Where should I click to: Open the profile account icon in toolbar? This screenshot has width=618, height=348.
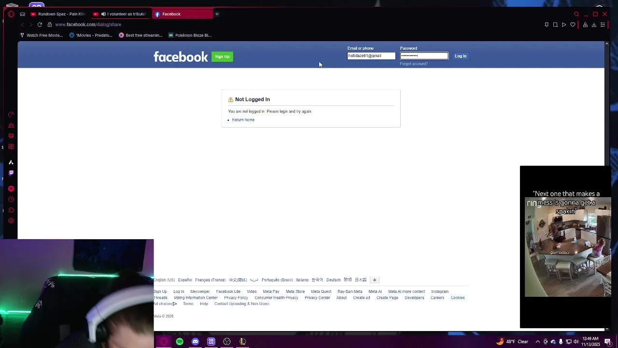click(585, 25)
